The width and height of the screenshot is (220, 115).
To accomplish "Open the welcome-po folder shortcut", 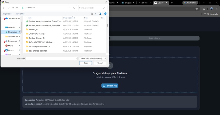I will point(13,37).
